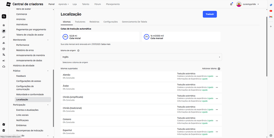
Task: Open the megaphone ads icon in the left rail
Action: pyautogui.click(x=4, y=61)
